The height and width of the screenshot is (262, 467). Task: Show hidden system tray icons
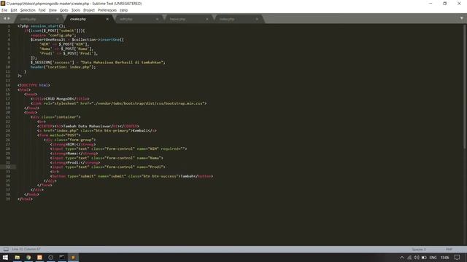point(402,258)
